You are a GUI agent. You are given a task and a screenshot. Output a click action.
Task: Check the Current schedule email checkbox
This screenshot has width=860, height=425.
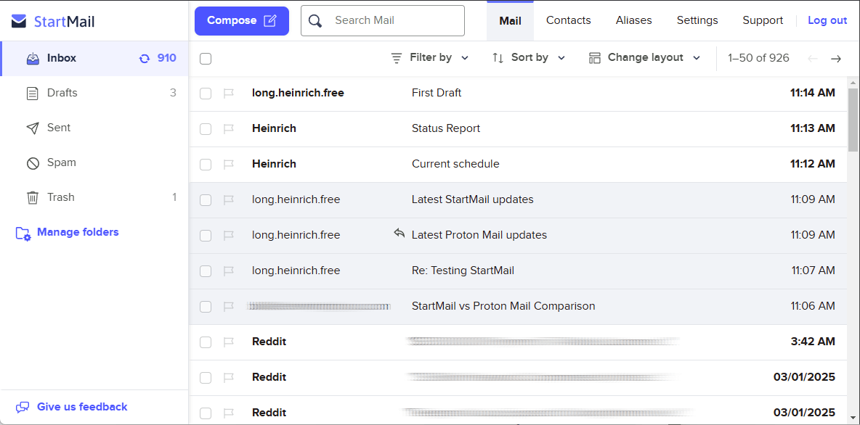tap(206, 165)
